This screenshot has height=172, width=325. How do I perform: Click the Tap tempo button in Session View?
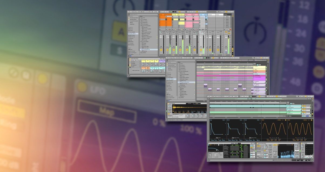[x=136, y=12]
